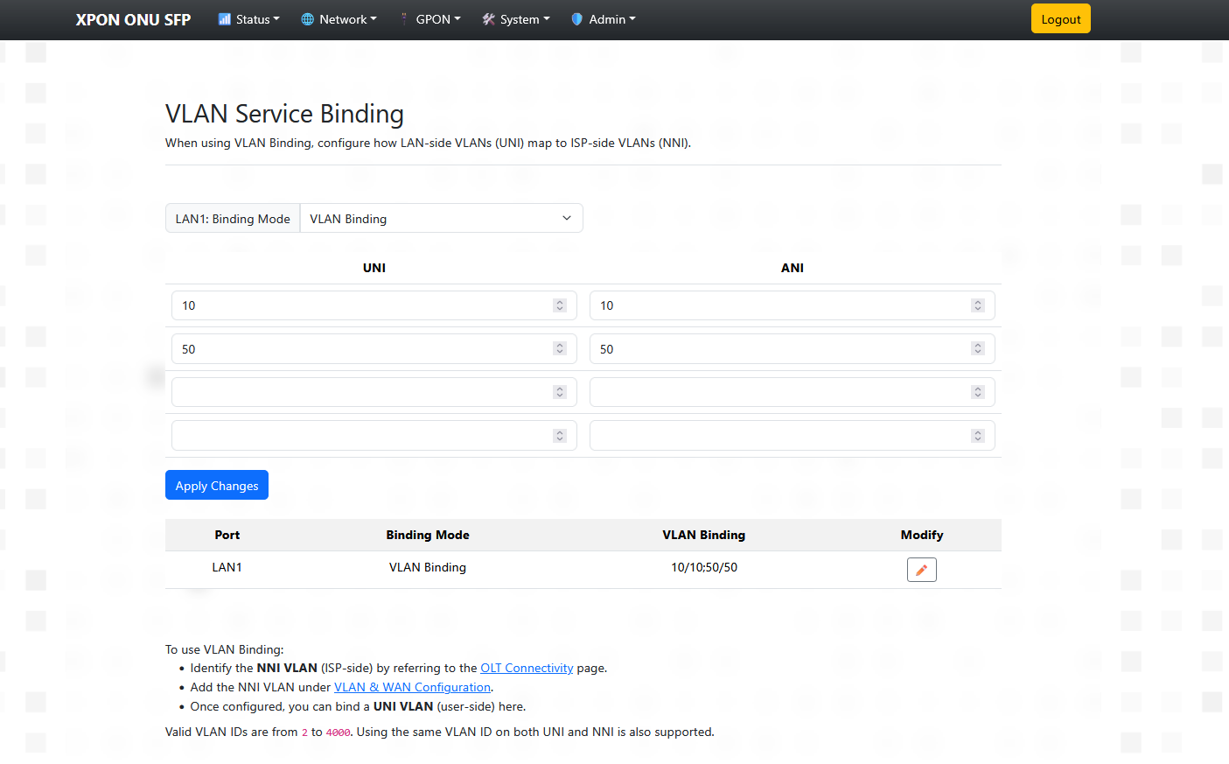Click the spinner on fourth ANI field

(x=978, y=436)
